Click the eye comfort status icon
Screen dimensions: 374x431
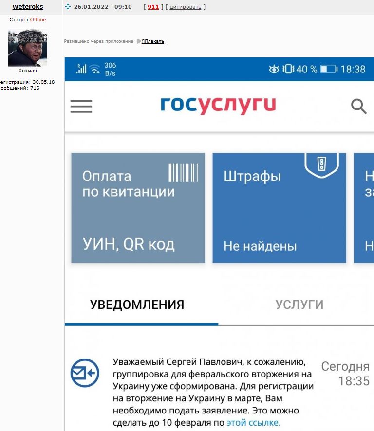274,69
